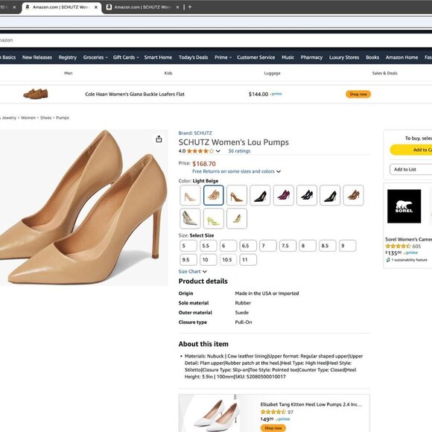
Task: Click Women breadcrumb link
Action: (28, 118)
